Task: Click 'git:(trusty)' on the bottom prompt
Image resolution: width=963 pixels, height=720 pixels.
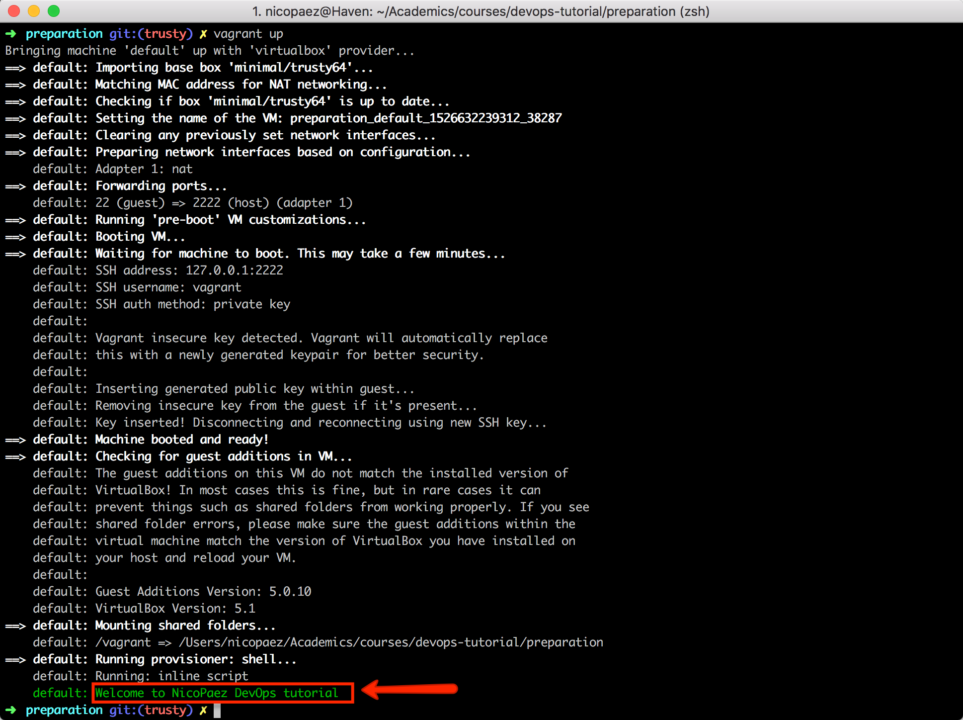Action: 151,710
